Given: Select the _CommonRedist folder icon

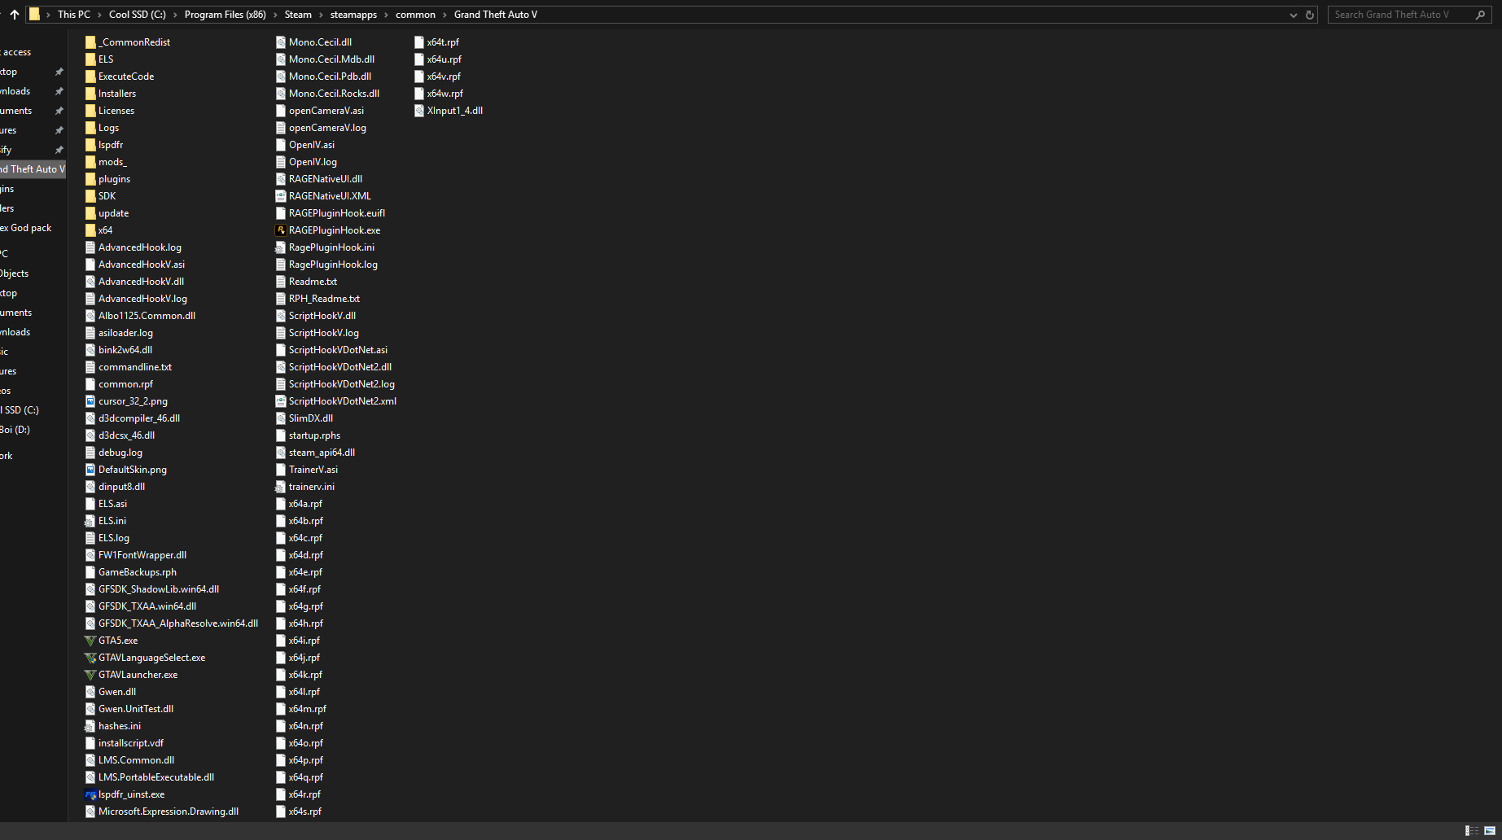Looking at the screenshot, I should [90, 42].
